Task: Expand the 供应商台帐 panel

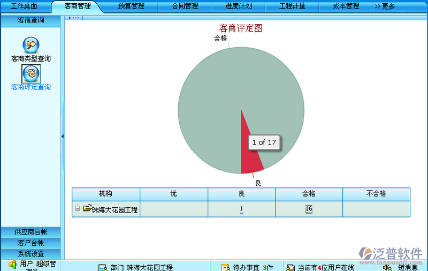Action: click(30, 232)
